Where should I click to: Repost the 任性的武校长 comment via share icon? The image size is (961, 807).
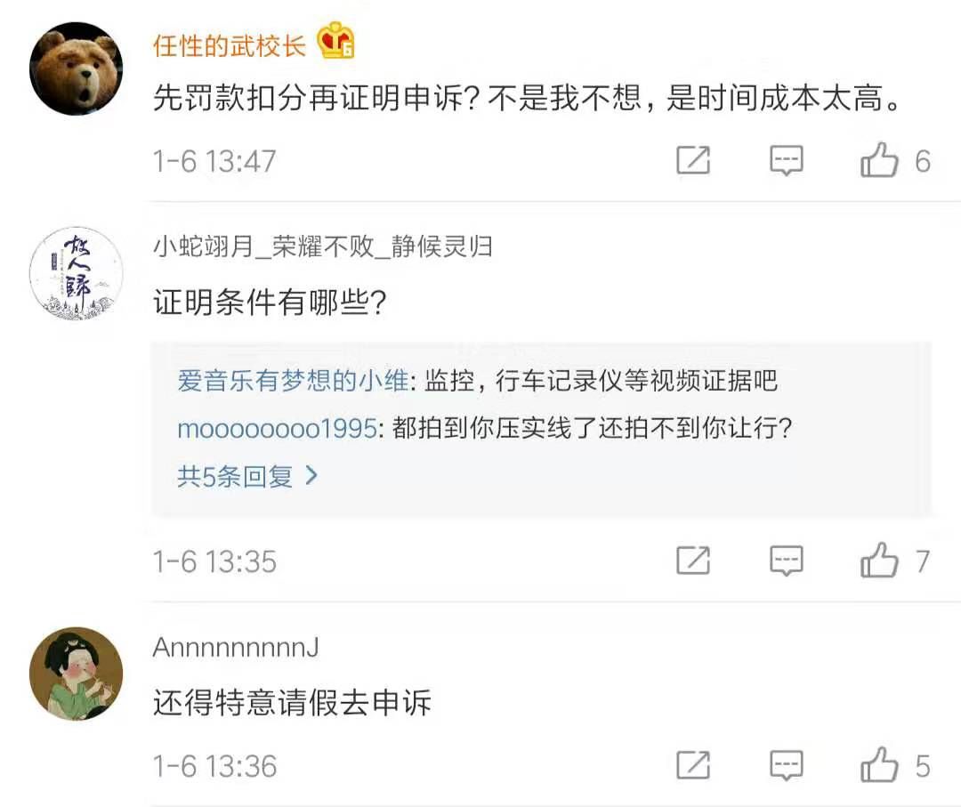693,161
